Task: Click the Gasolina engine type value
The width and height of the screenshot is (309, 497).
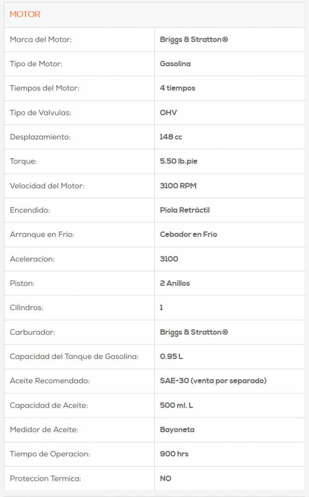Action: [x=175, y=64]
